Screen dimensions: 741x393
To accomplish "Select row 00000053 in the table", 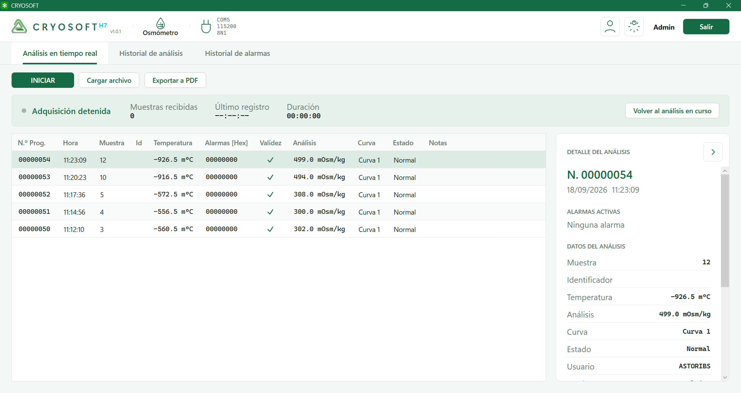I will coord(279,177).
